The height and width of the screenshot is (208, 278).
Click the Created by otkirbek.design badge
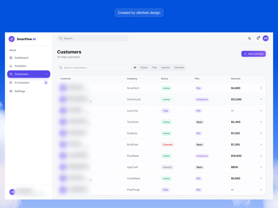139,13
